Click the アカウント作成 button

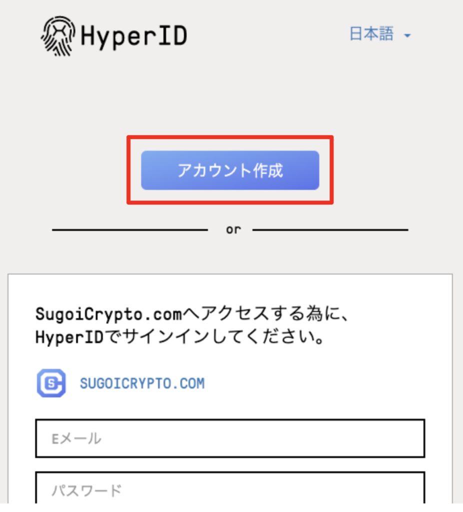230,170
